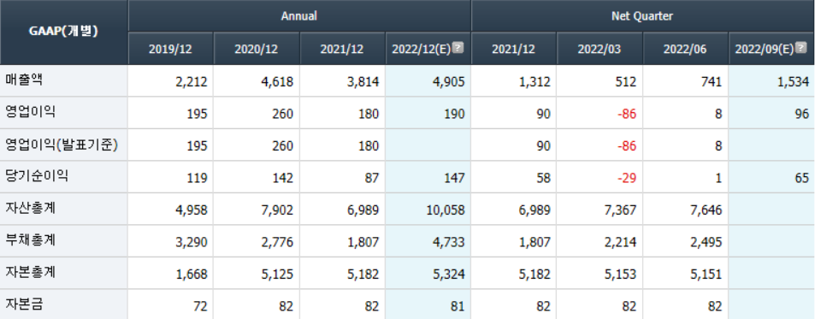Click the 부채총계 estimate 4,733
The height and width of the screenshot is (319, 815).
pyautogui.click(x=449, y=242)
